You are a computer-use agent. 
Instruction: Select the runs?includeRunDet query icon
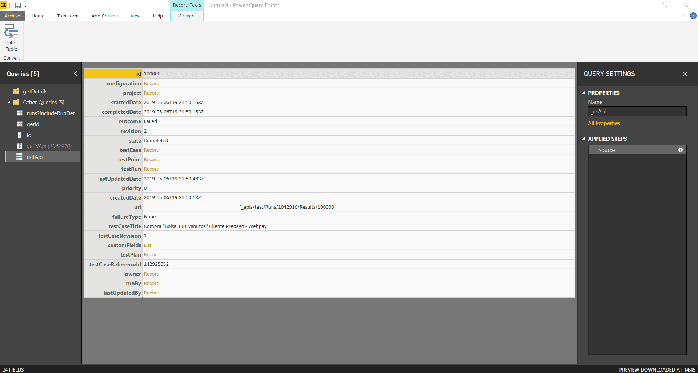pyautogui.click(x=19, y=113)
